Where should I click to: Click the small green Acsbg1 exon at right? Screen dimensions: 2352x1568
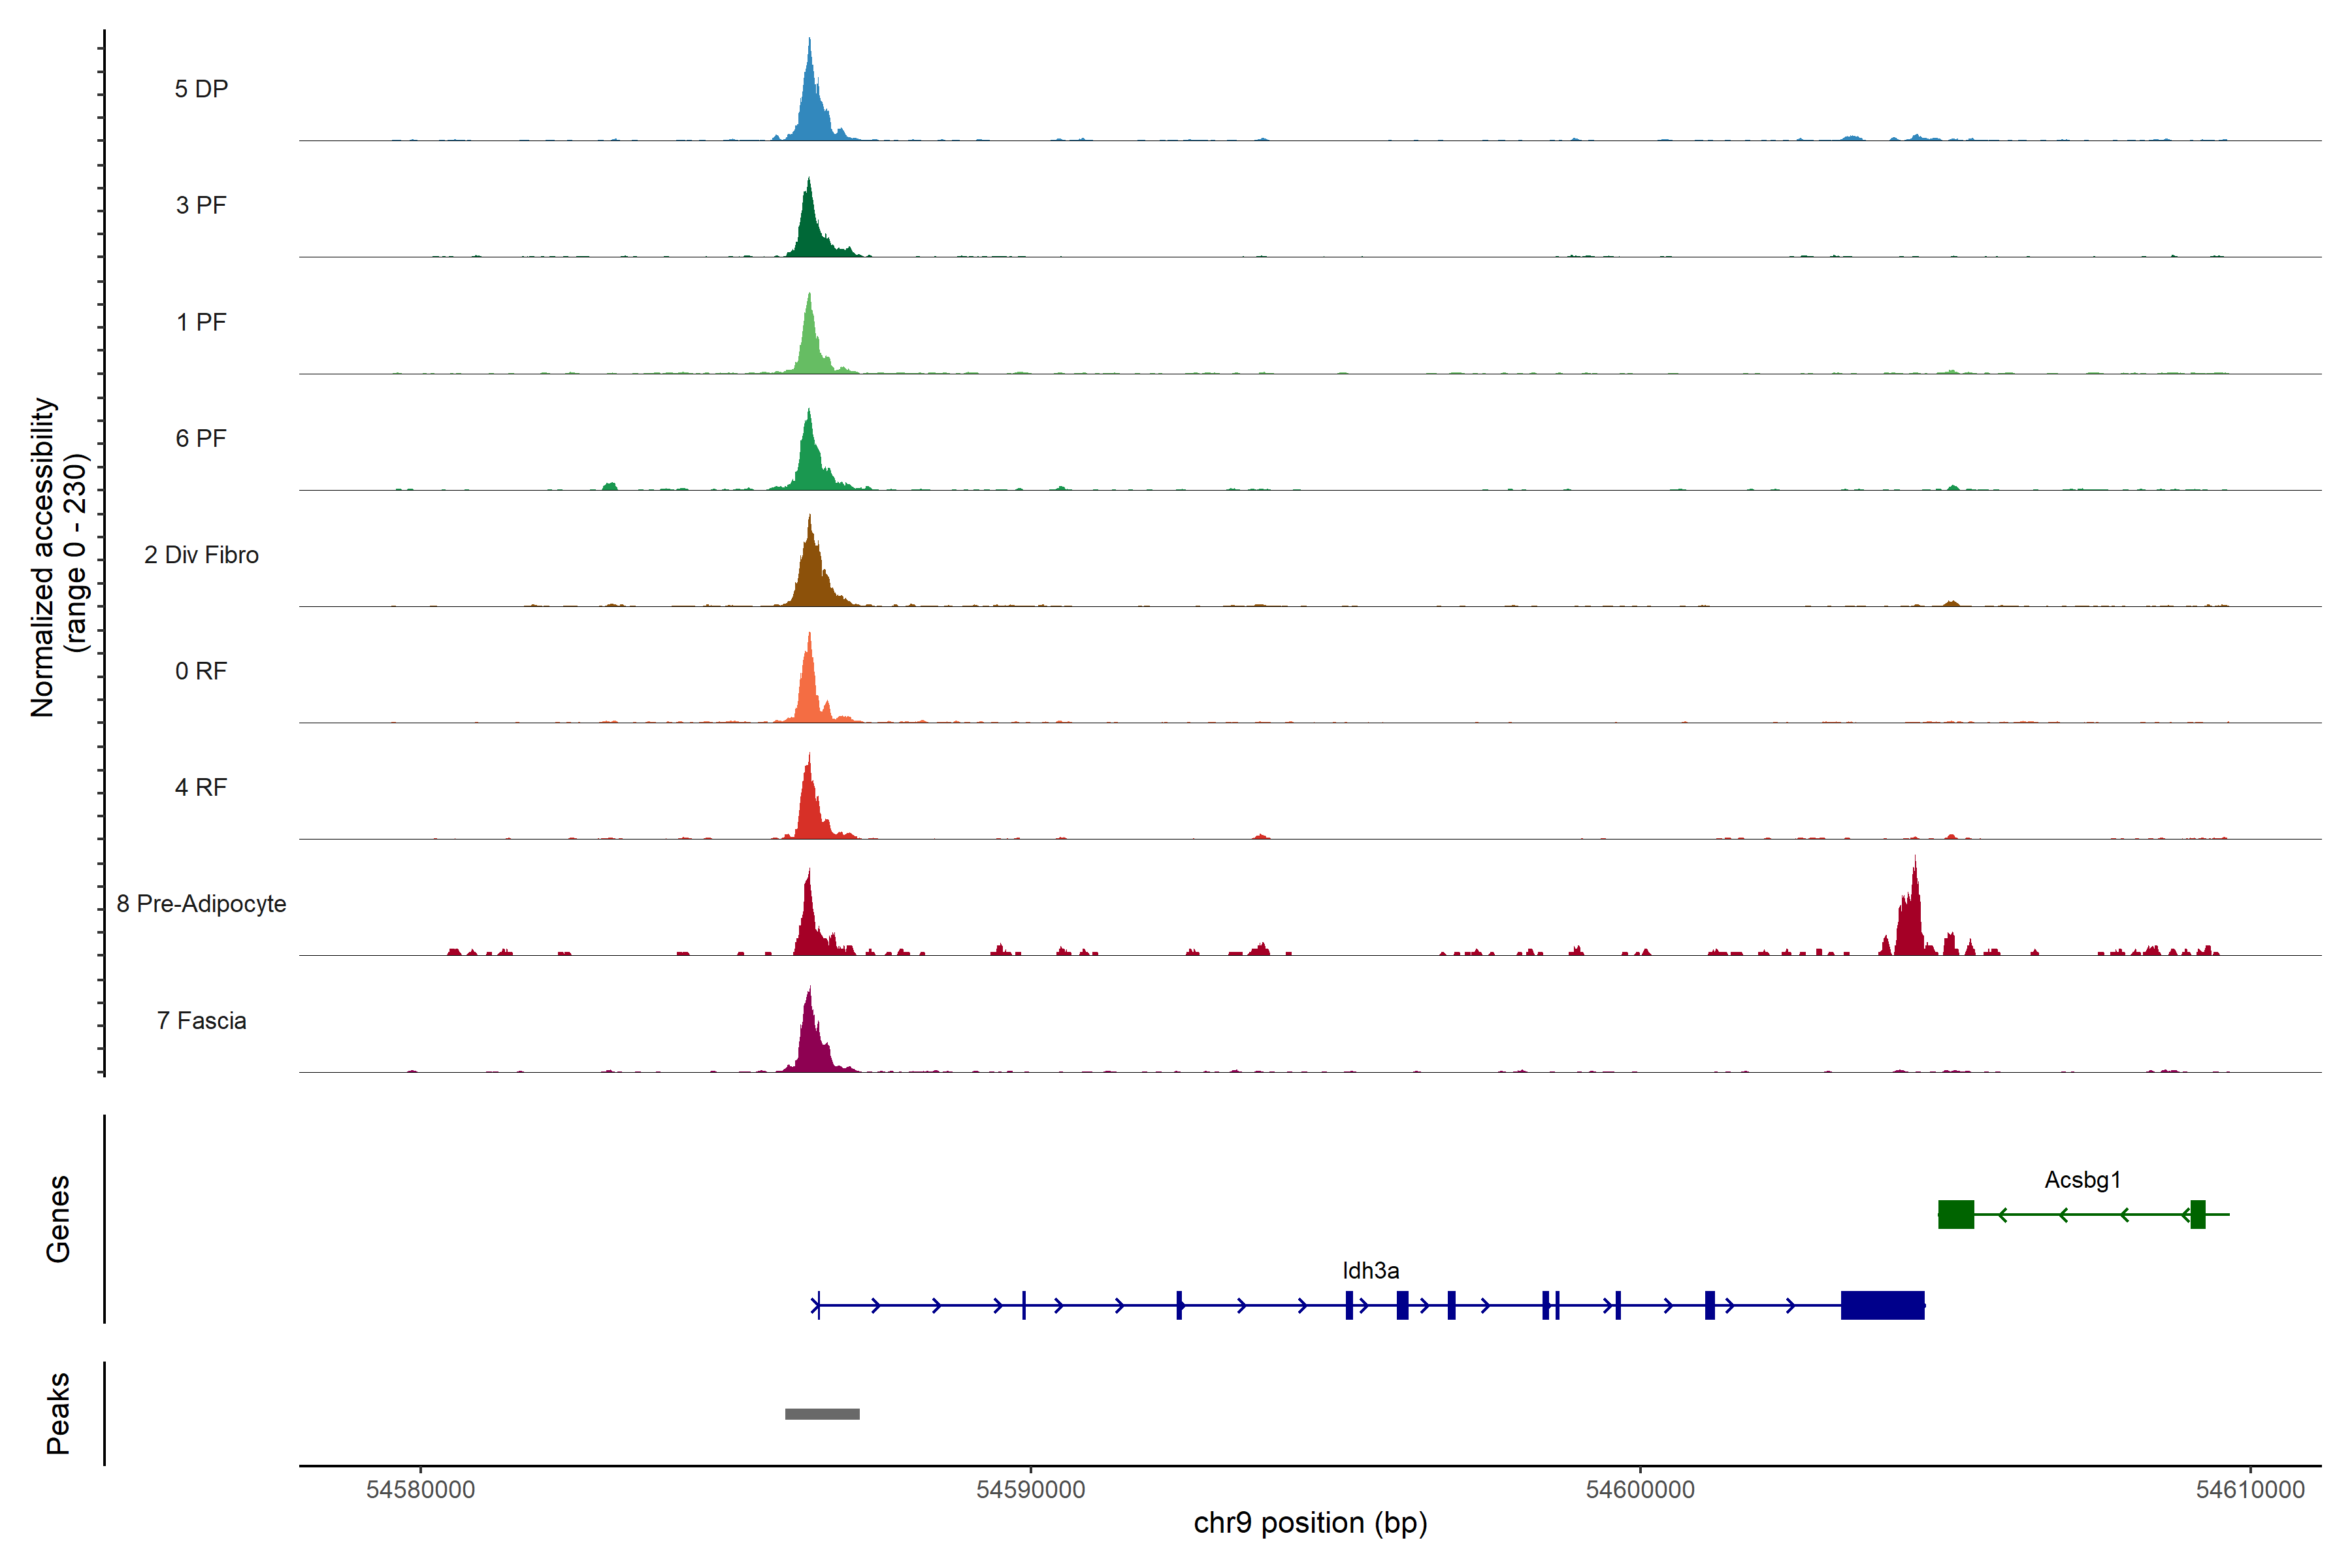2197,1214
